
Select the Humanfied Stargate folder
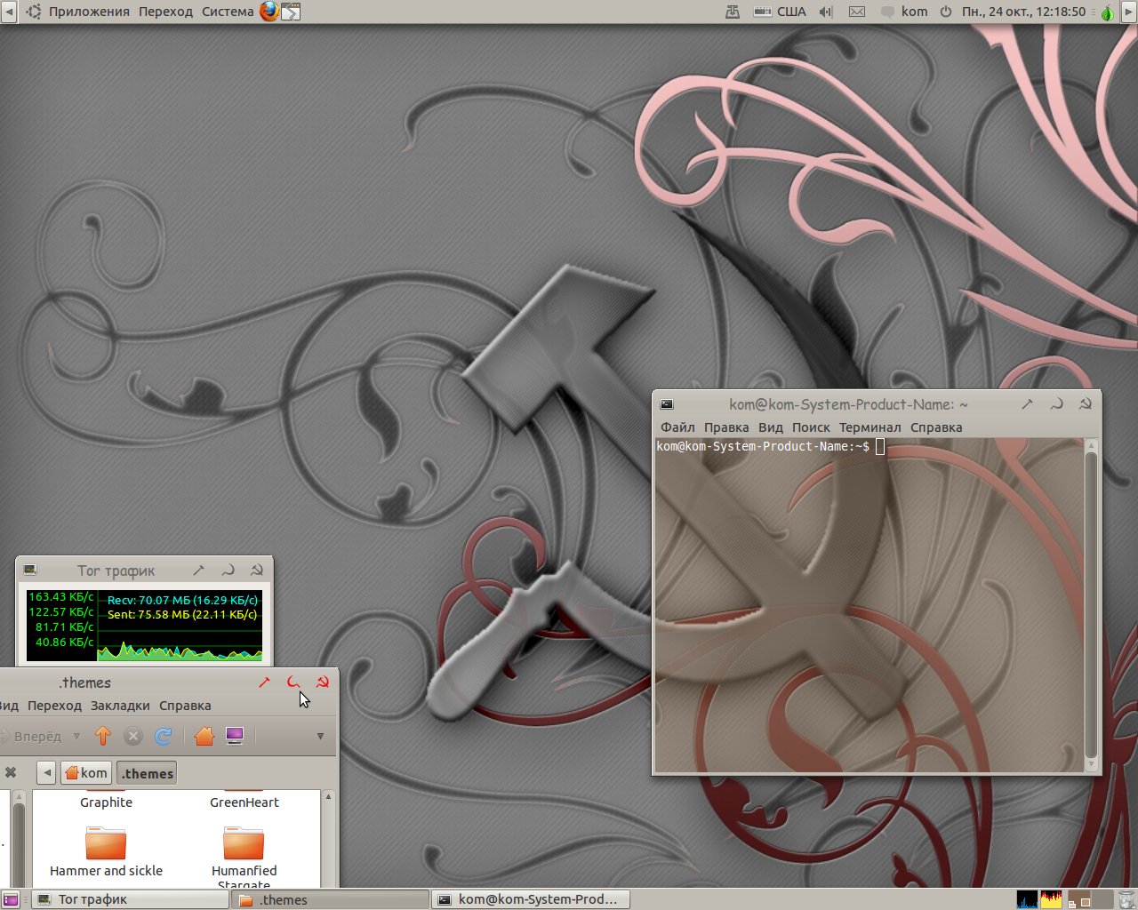tap(244, 858)
